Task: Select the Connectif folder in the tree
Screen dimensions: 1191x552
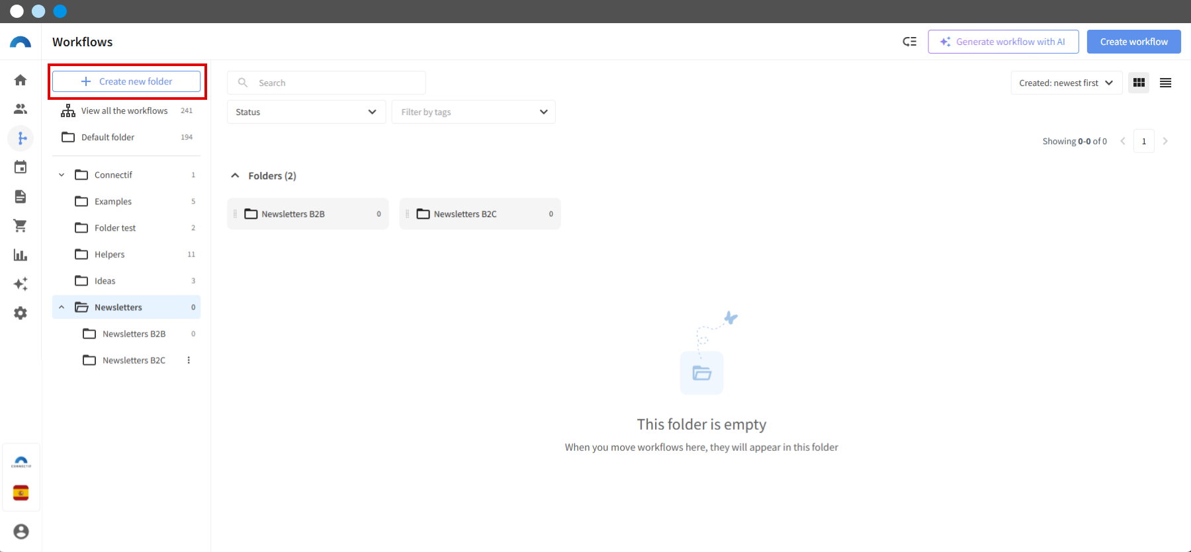Action: click(126, 175)
